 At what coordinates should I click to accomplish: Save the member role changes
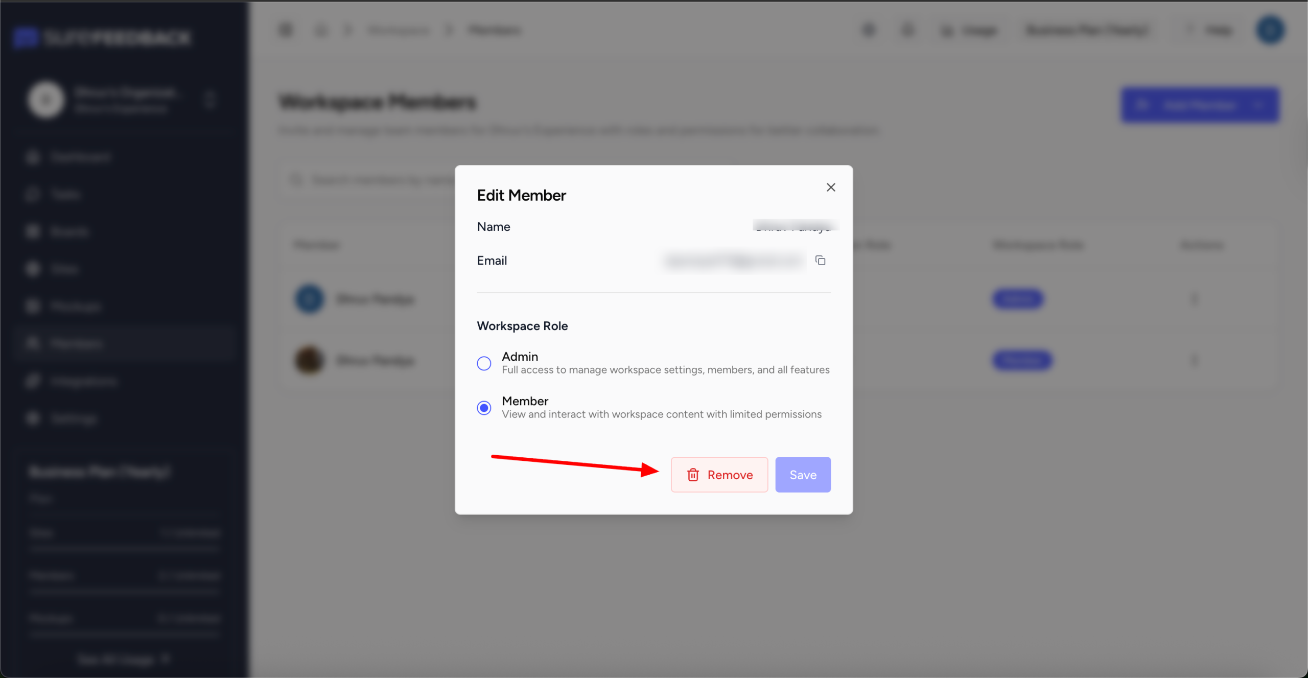pyautogui.click(x=803, y=475)
